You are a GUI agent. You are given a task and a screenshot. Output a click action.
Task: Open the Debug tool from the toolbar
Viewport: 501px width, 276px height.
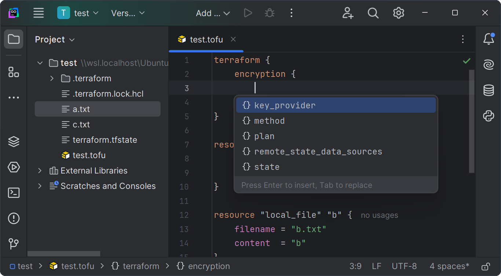pos(270,13)
